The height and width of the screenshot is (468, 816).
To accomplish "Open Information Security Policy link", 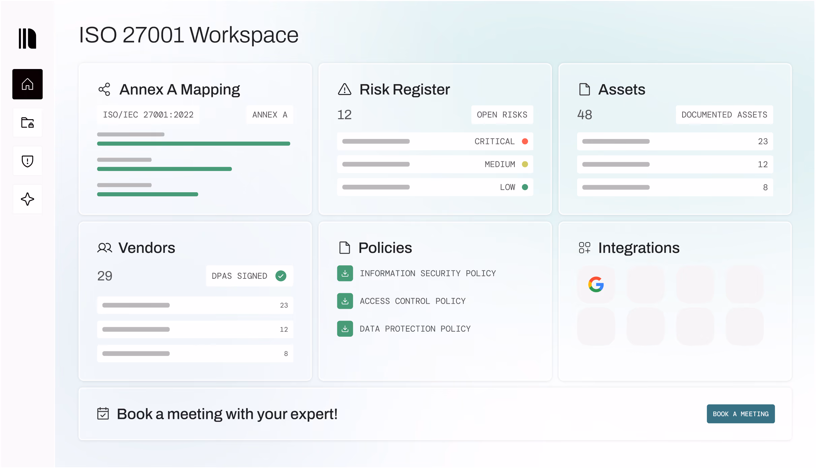I will [428, 273].
